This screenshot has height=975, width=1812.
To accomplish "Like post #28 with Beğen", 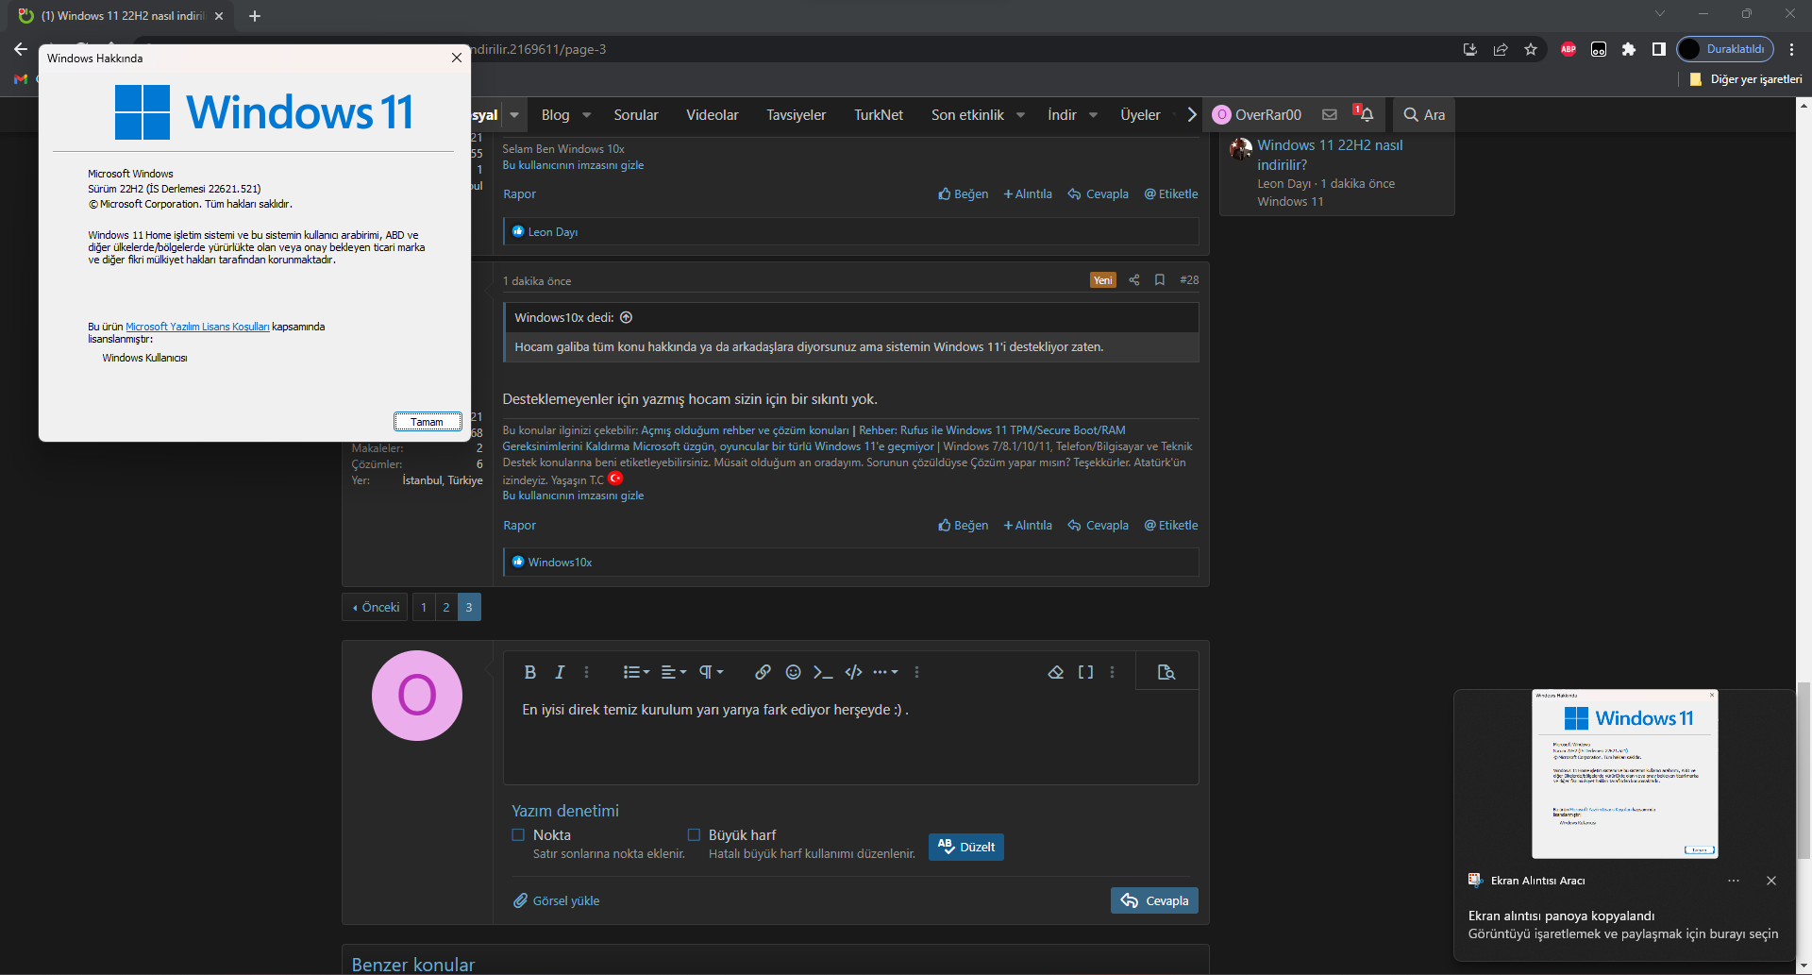I will (x=963, y=525).
